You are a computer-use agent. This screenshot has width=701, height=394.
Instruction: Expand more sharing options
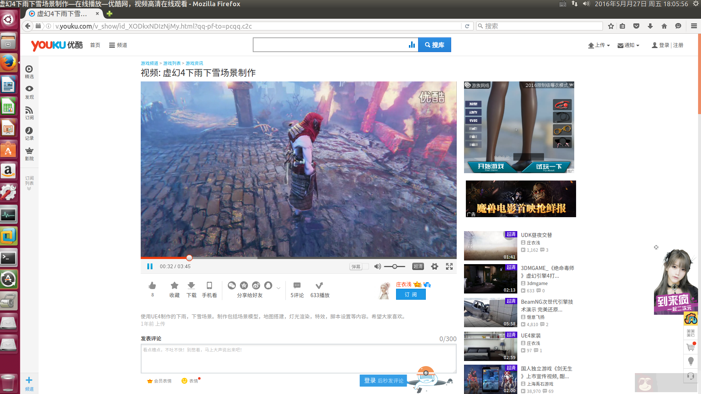(278, 288)
